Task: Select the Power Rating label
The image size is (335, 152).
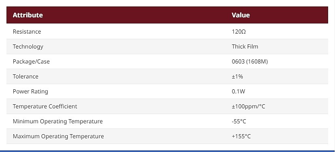Action: coord(30,91)
